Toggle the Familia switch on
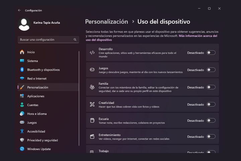241x161 pixels. coord(211,87)
